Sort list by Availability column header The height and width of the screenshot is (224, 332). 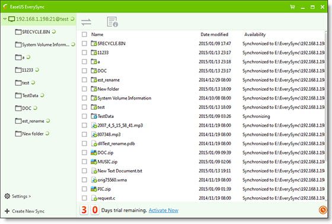[255, 34]
